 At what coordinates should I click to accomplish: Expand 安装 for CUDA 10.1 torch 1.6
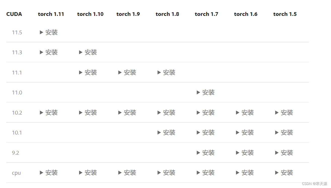(x=245, y=132)
